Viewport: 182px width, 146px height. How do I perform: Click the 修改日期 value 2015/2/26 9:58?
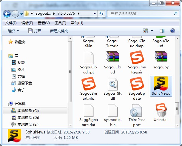(76, 132)
